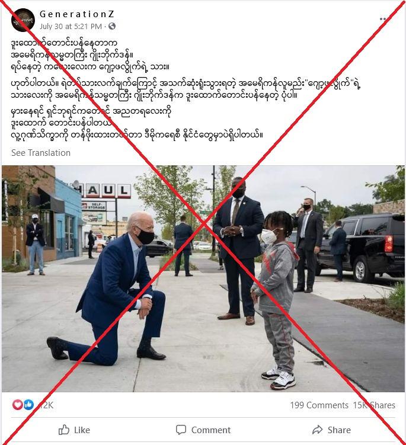
Task: Click the blue thumbs-up reaction icon
Action: pyautogui.click(x=28, y=405)
